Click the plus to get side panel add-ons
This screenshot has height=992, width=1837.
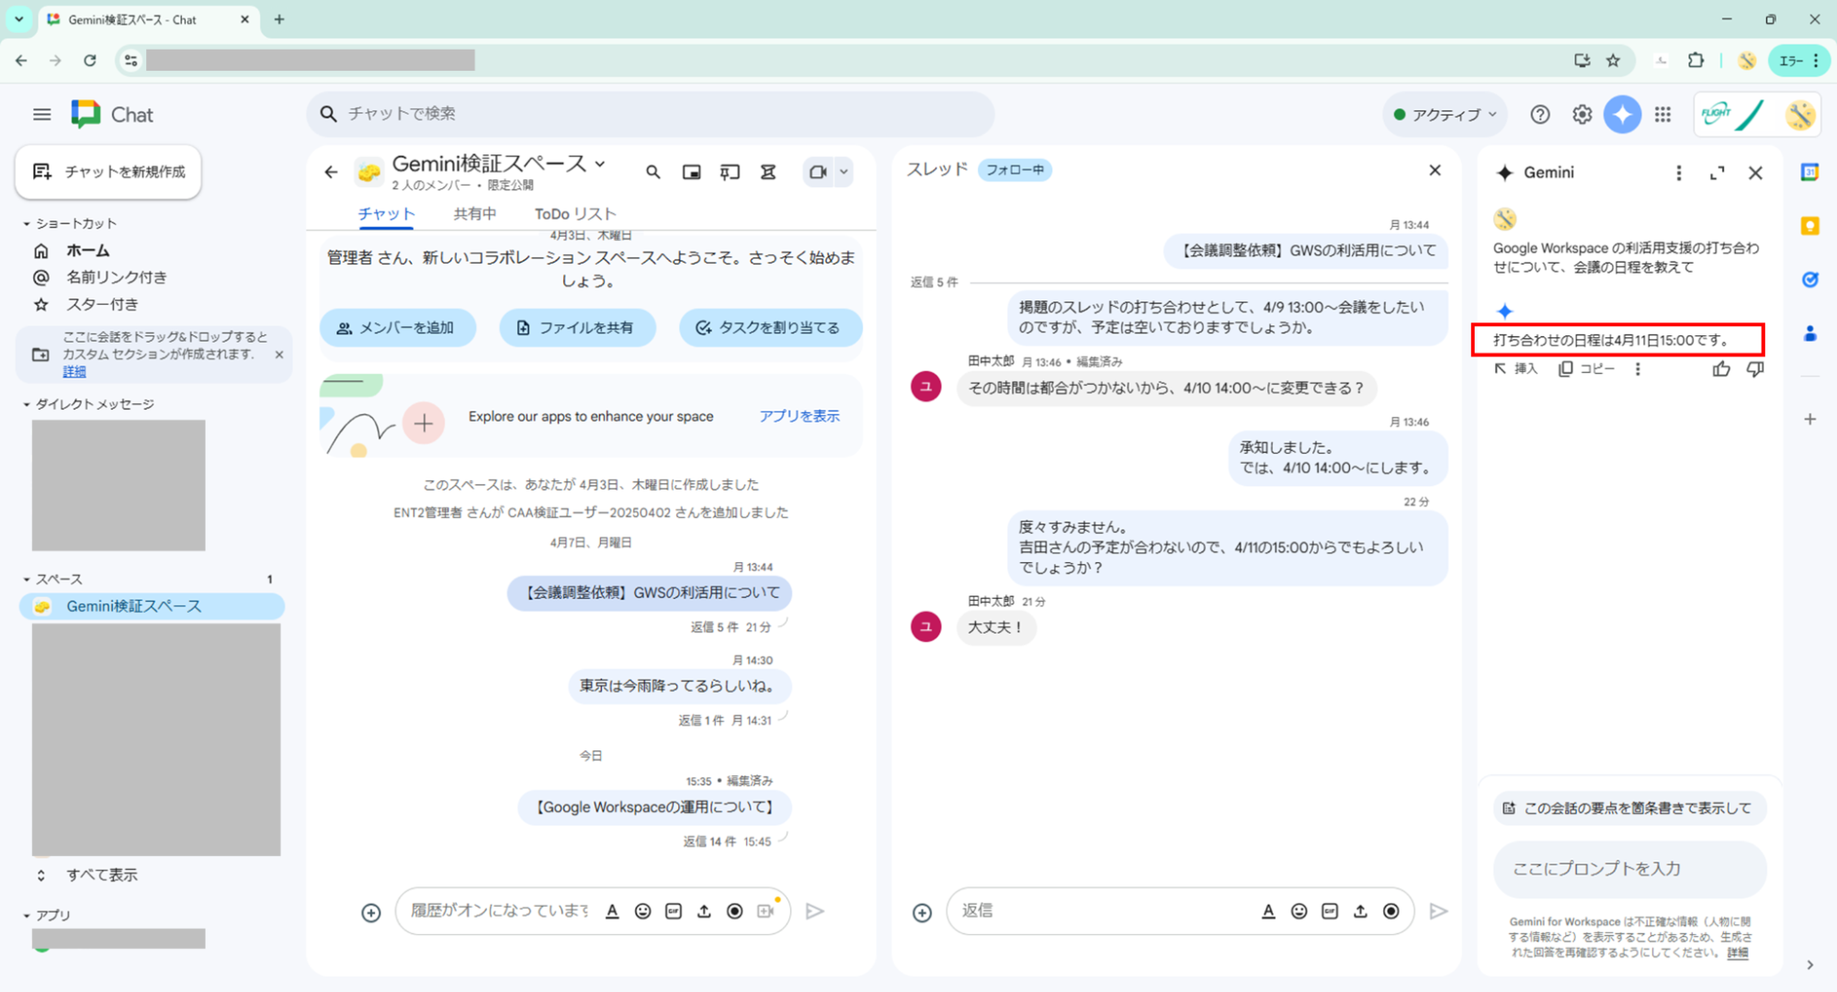[1809, 420]
